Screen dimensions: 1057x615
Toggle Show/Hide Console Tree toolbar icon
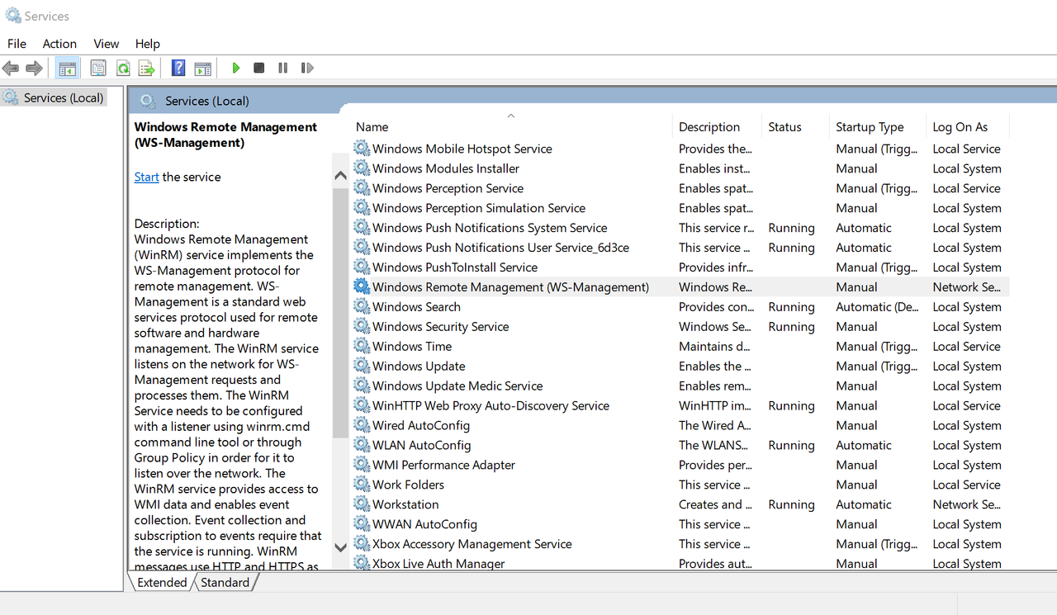tap(68, 68)
